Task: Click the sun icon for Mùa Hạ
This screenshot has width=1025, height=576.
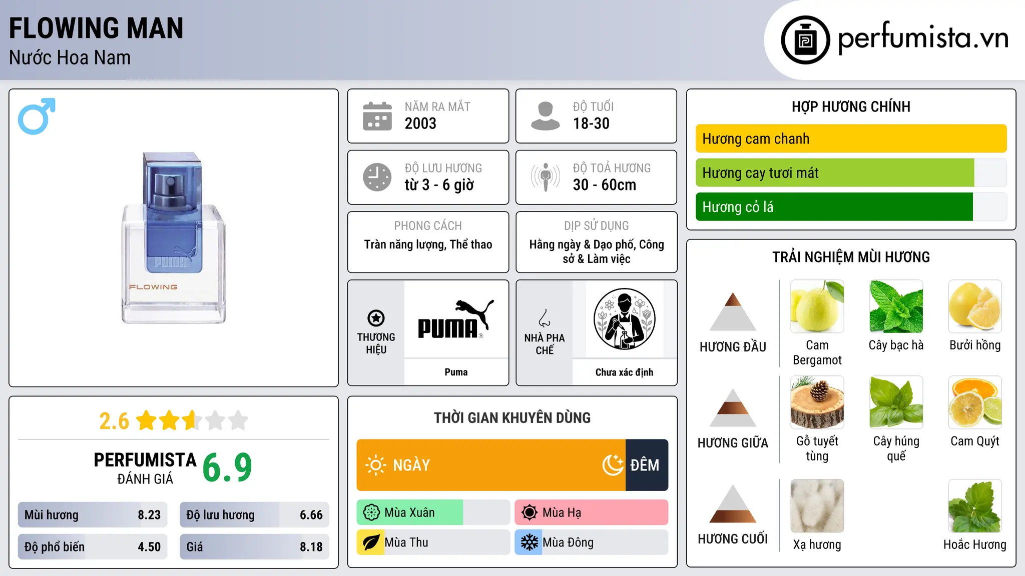Action: [x=529, y=512]
